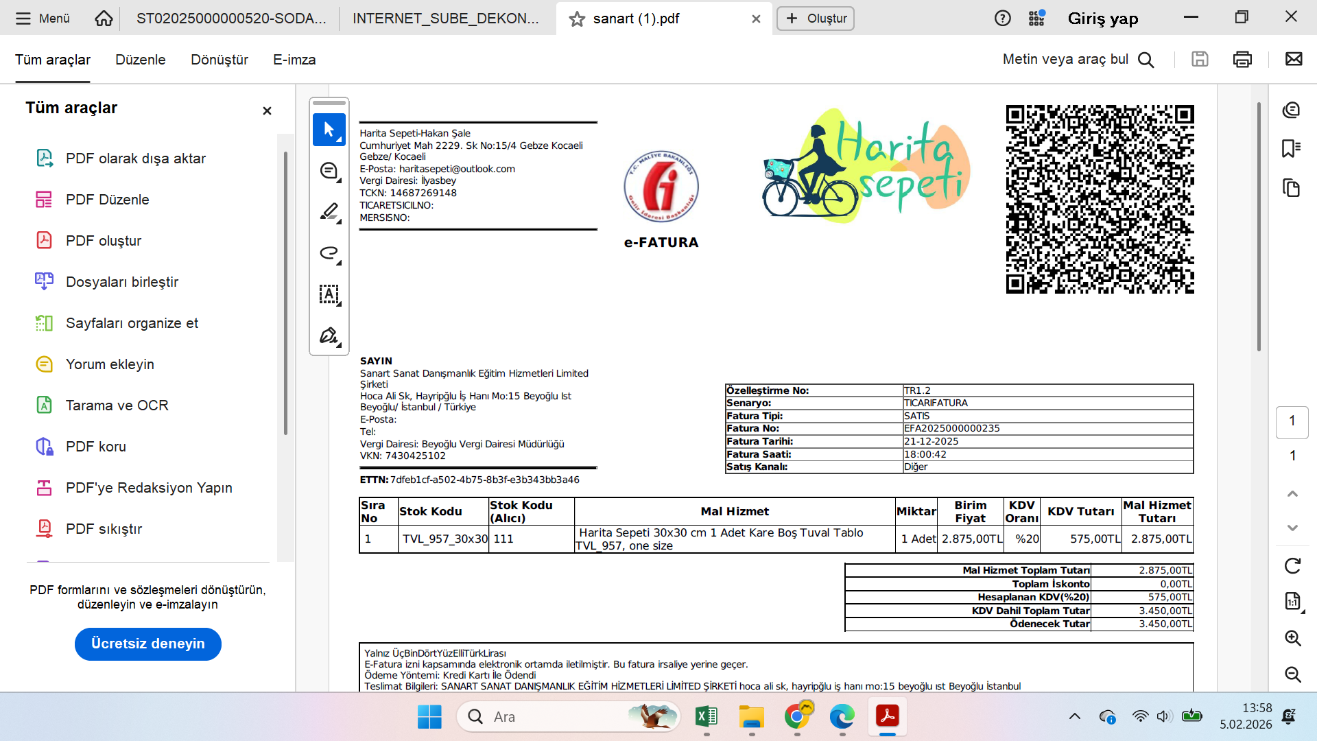Image resolution: width=1317 pixels, height=741 pixels.
Task: Switch to INTERNET_SUBE_DEKON tab
Action: 446,19
